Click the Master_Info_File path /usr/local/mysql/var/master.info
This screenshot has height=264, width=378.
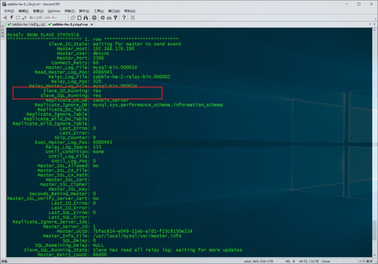(x=137, y=236)
